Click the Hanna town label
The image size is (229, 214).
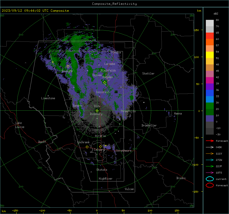(178, 113)
